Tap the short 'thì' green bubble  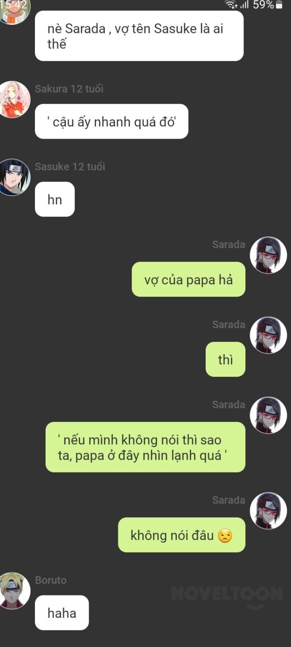(226, 359)
